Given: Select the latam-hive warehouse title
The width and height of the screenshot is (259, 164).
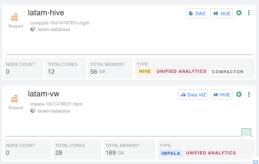Looking at the screenshot, I should (x=46, y=13).
